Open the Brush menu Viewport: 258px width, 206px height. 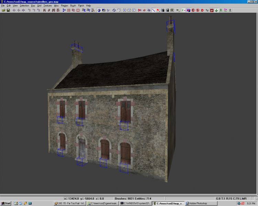[x=73, y=5]
